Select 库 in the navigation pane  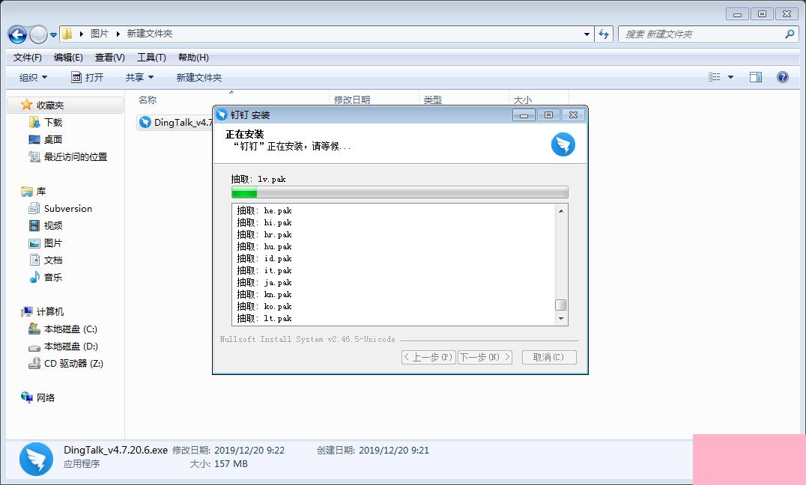tap(40, 192)
